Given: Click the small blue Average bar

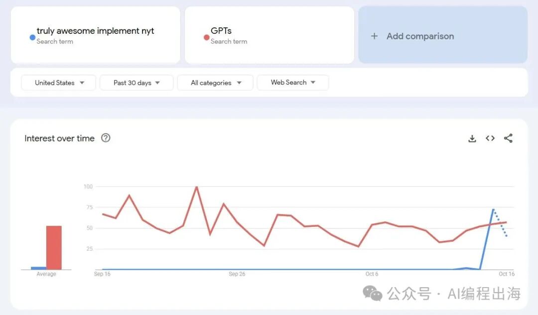Looking at the screenshot, I should 38,268.
